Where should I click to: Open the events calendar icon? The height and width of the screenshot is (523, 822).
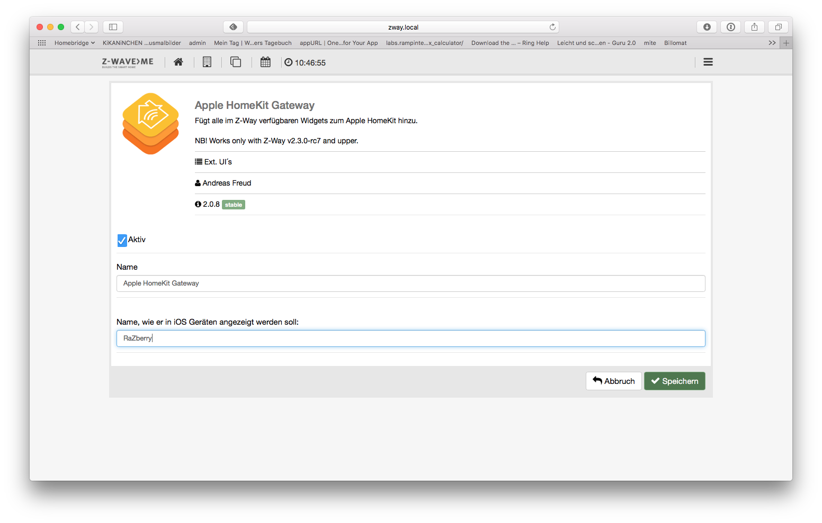pos(265,62)
